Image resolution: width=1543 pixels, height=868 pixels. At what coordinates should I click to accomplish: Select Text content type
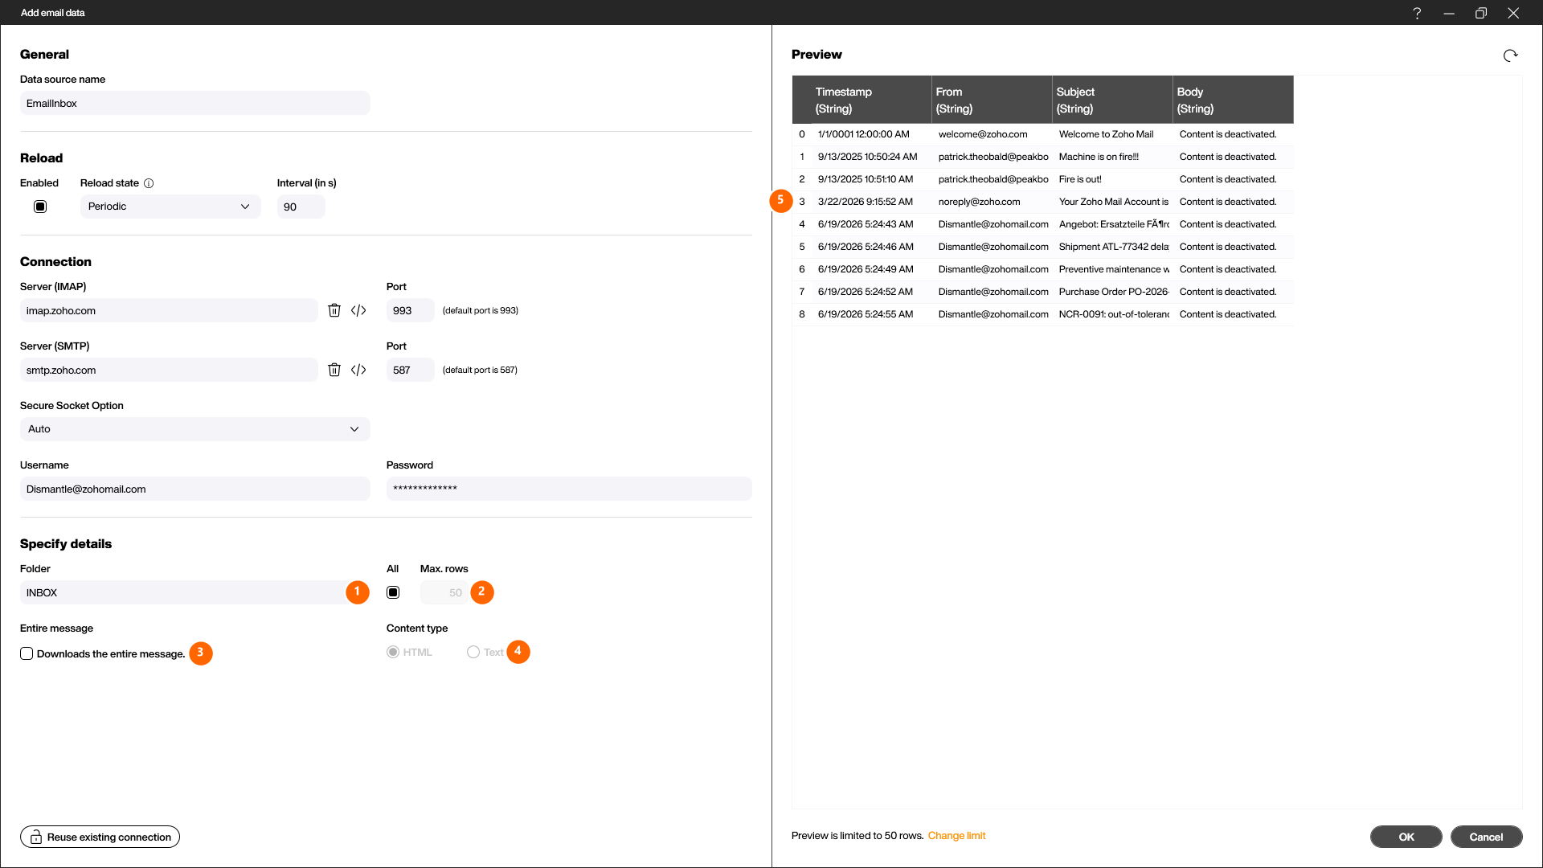click(x=473, y=652)
